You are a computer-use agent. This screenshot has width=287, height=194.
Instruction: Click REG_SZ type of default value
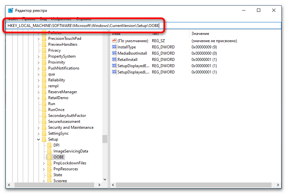click(x=158, y=41)
